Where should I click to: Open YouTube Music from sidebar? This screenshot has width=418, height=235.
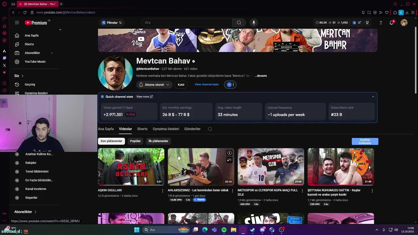(x=35, y=62)
